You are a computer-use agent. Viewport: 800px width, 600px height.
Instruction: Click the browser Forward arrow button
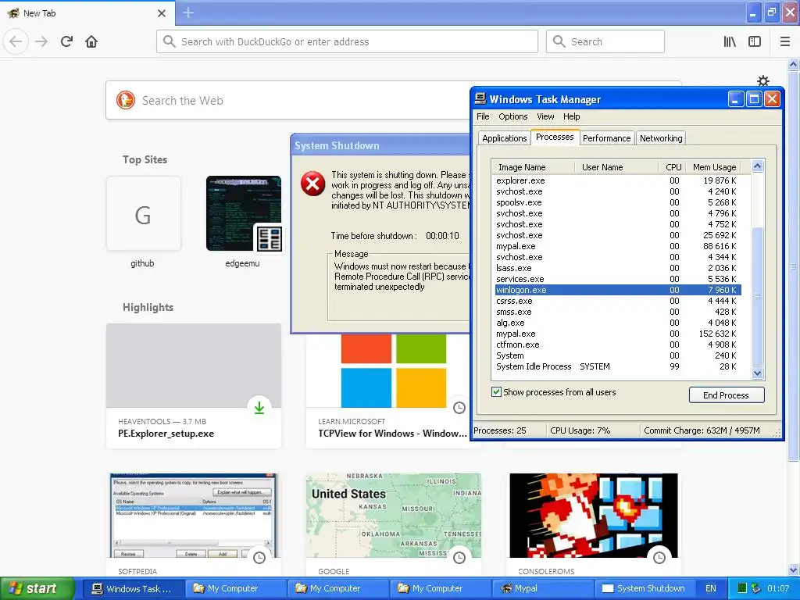(x=41, y=41)
